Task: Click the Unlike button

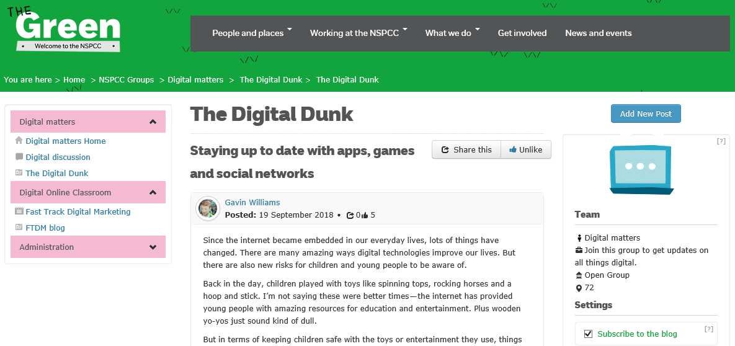Action: 526,149
